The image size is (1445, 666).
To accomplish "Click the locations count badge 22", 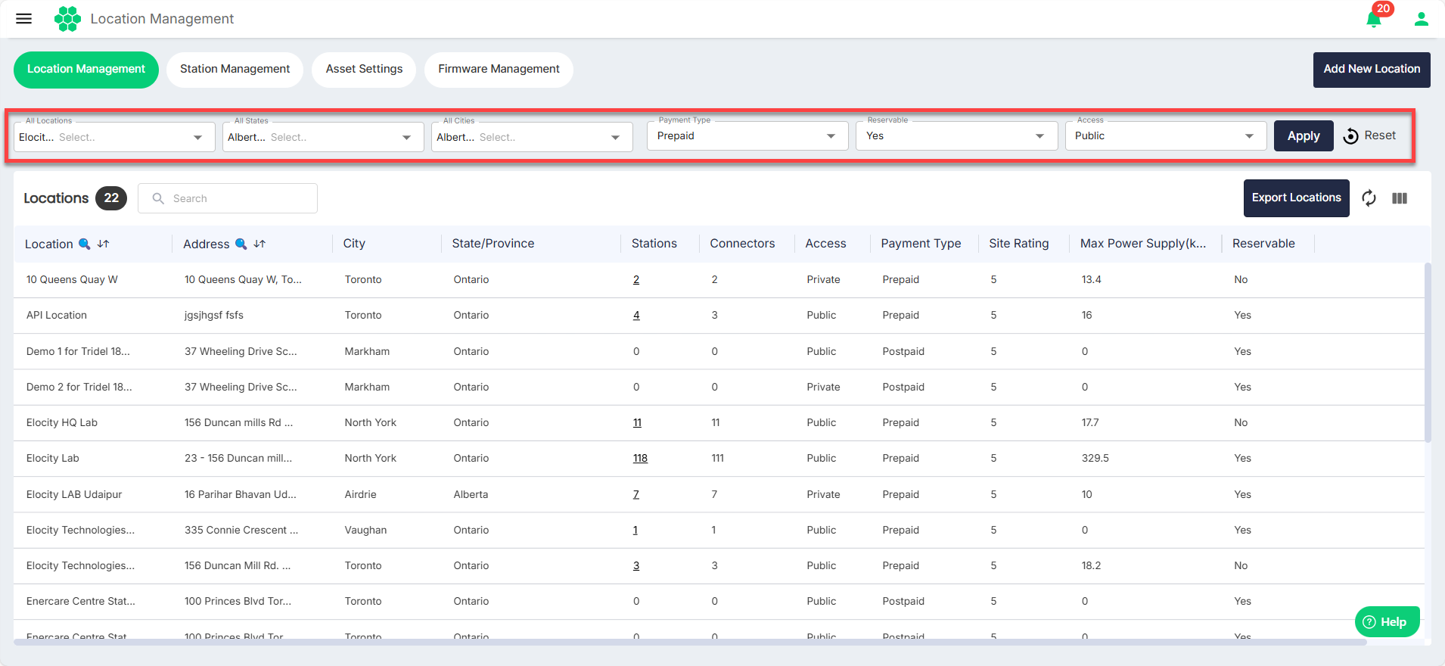I will tap(111, 198).
